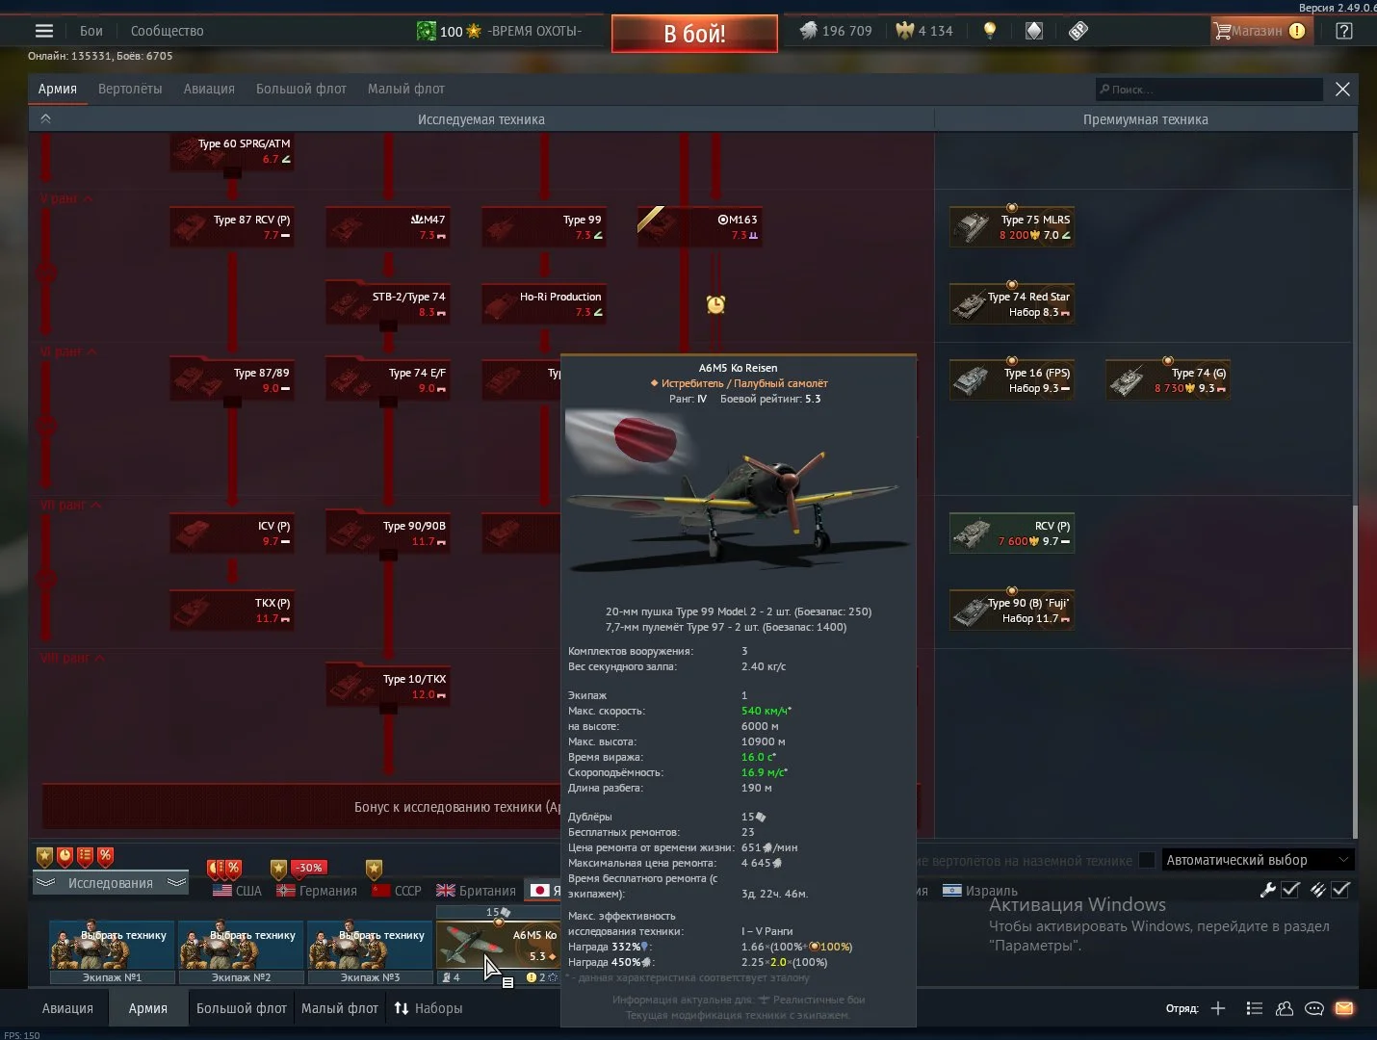Click the Поиск search field

(x=1208, y=90)
